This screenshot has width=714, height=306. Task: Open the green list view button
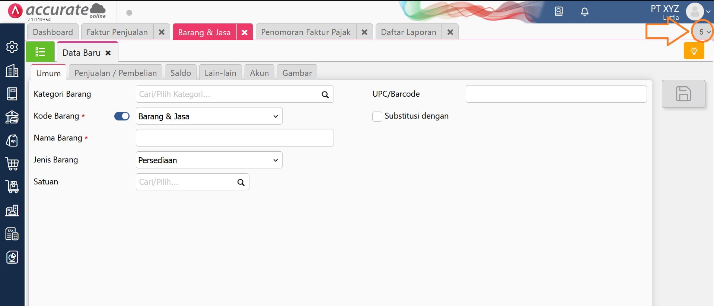click(x=40, y=52)
